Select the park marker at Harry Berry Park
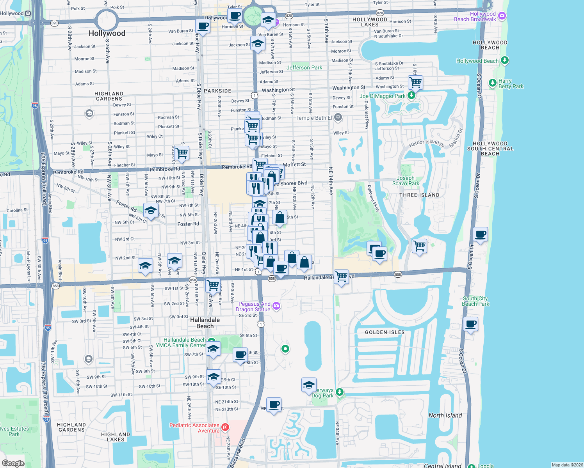The width and height of the screenshot is (584, 468). pyautogui.click(x=492, y=83)
